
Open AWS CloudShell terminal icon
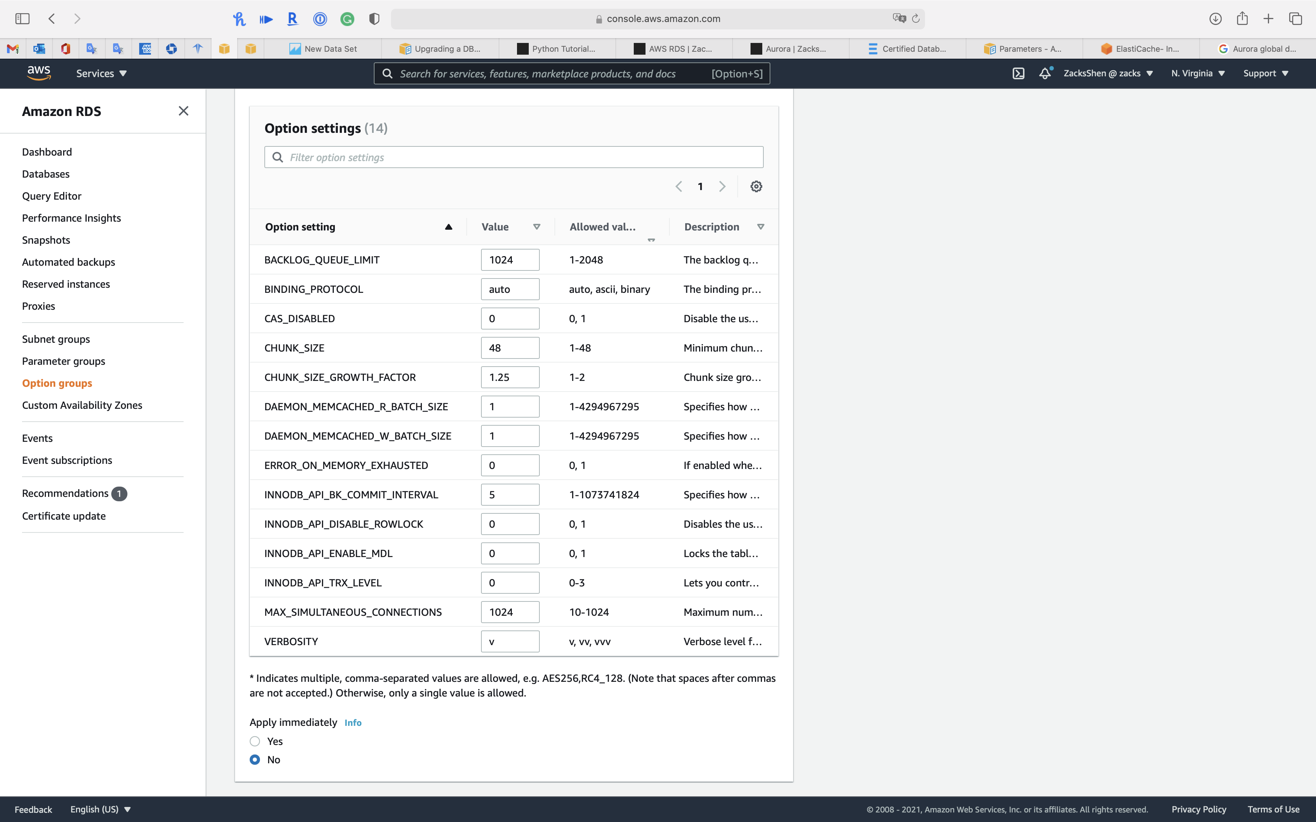click(1018, 73)
